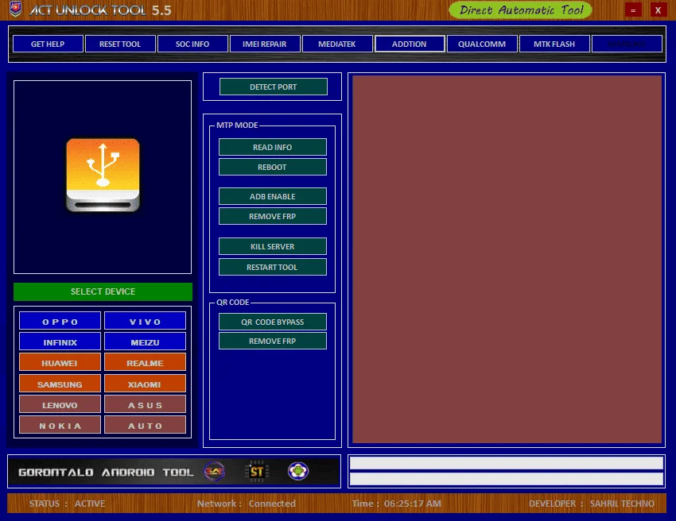Screen dimensions: 676x521
Task: Open the GET HELP tab
Action: pyautogui.click(x=48, y=44)
